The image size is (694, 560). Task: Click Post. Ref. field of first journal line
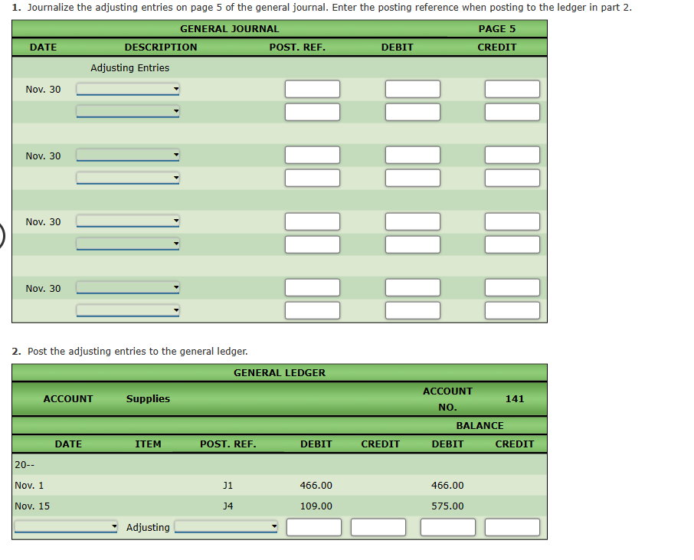point(313,89)
